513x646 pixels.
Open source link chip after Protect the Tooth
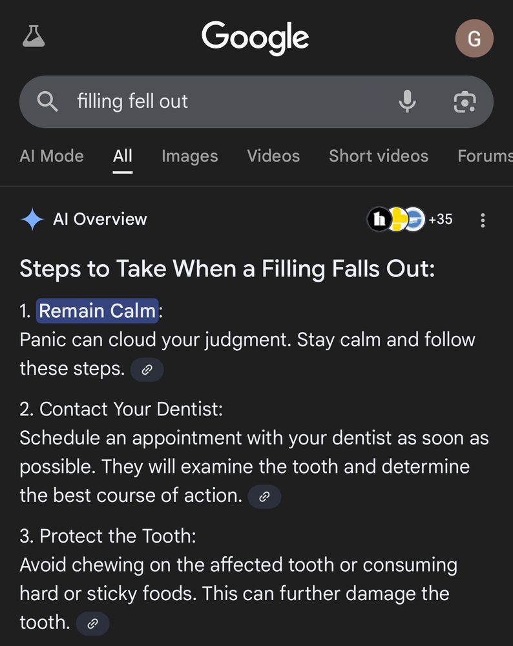pos(92,623)
